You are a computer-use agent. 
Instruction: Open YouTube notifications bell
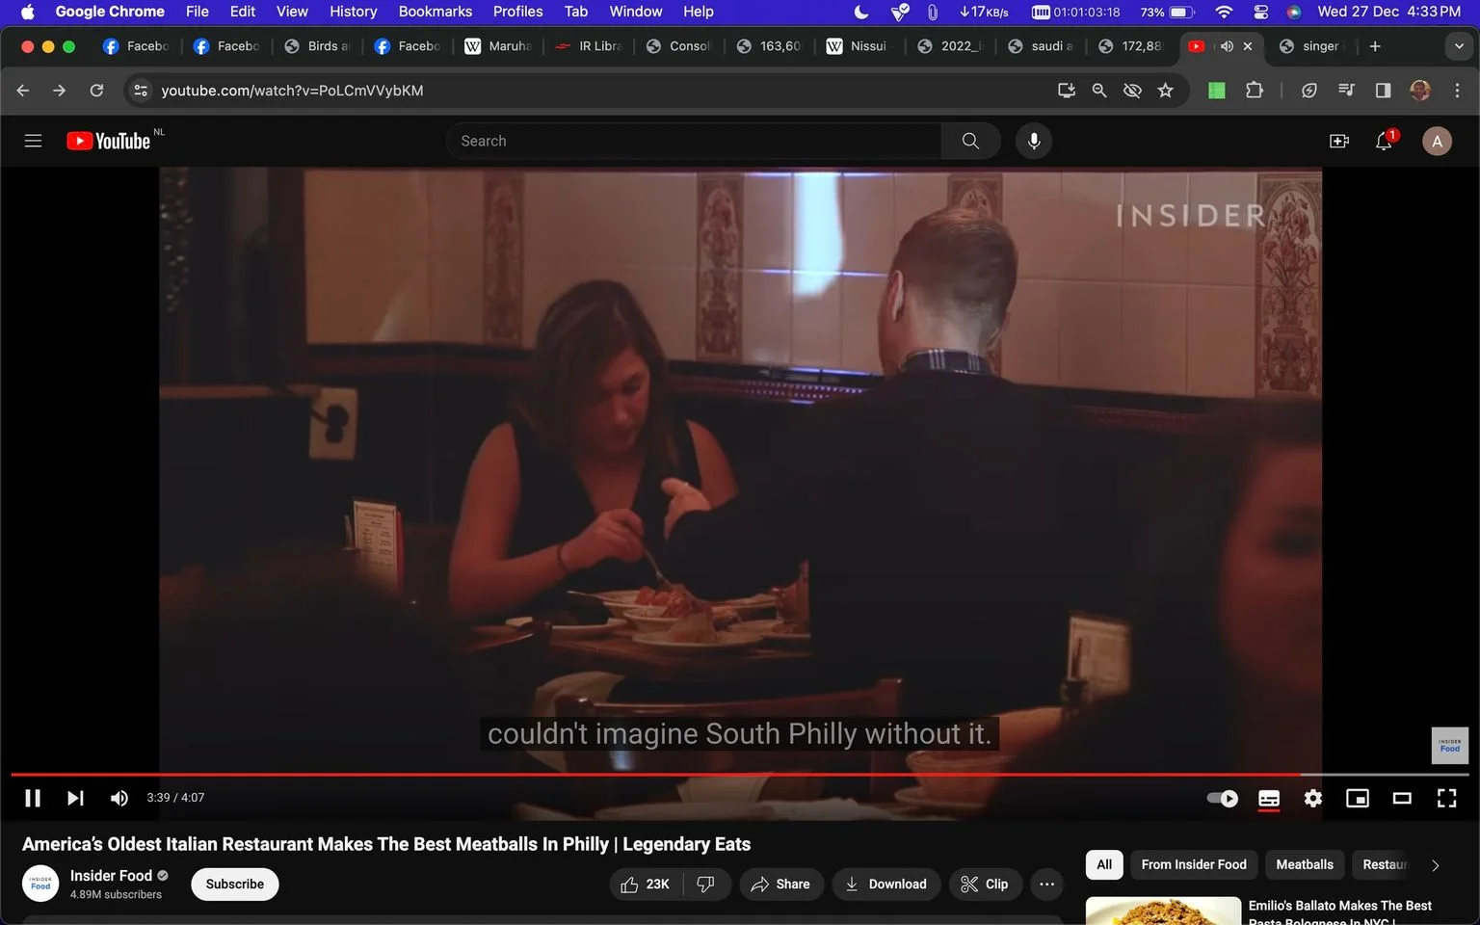1385,141
